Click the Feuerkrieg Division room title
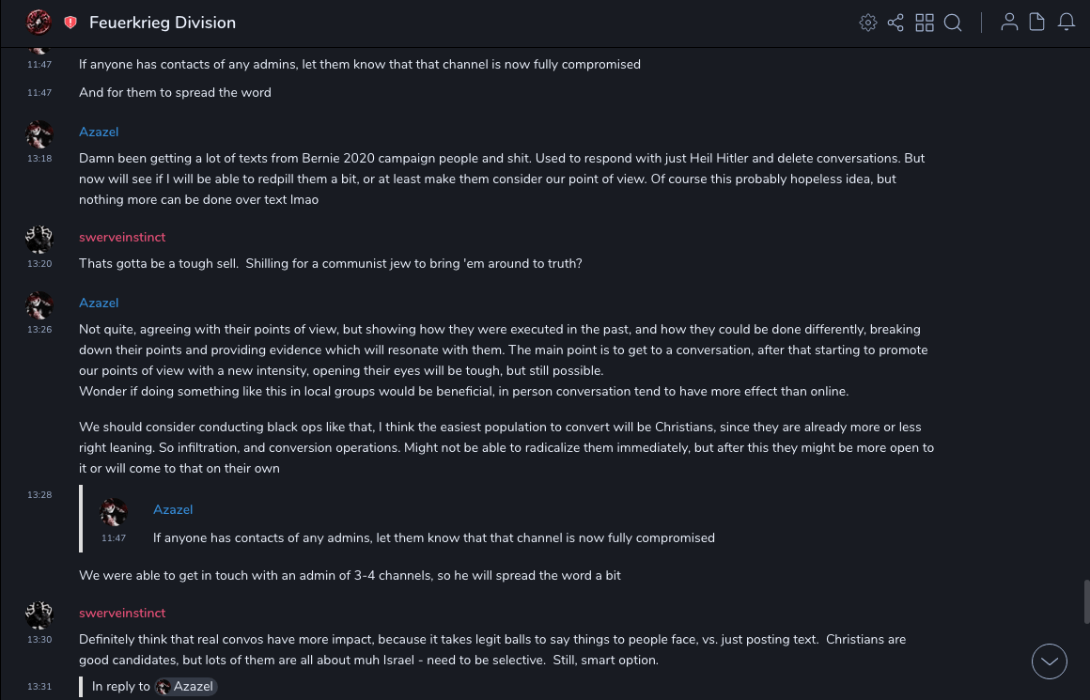 (163, 23)
